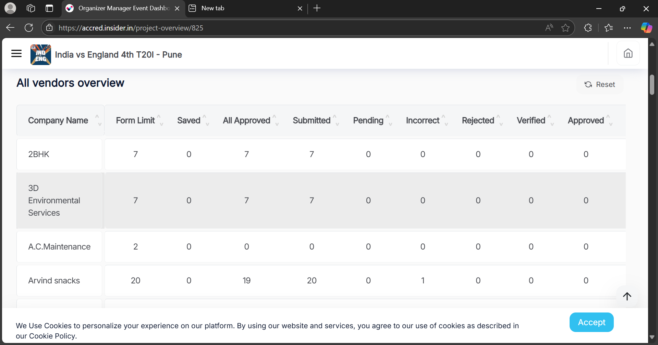Screen dimensions: 658x345
Task: Click the page vertical scrollbar thumb
Action: click(652, 85)
